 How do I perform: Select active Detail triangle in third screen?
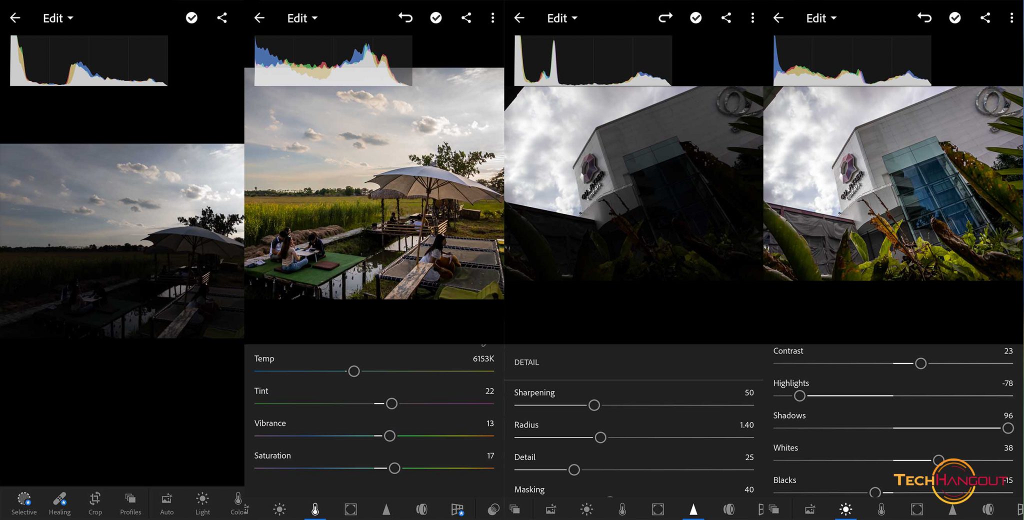pyautogui.click(x=693, y=509)
